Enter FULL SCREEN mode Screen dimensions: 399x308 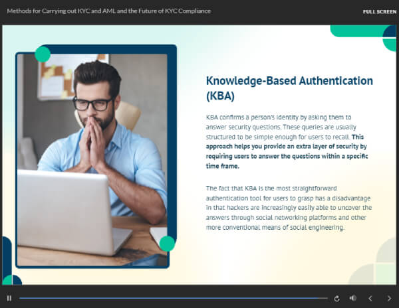pos(379,11)
